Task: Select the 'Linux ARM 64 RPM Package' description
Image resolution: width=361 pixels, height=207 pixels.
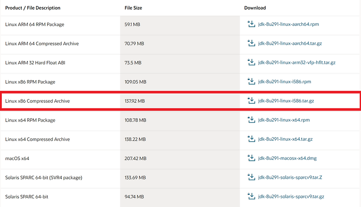Action: [x=35, y=24]
